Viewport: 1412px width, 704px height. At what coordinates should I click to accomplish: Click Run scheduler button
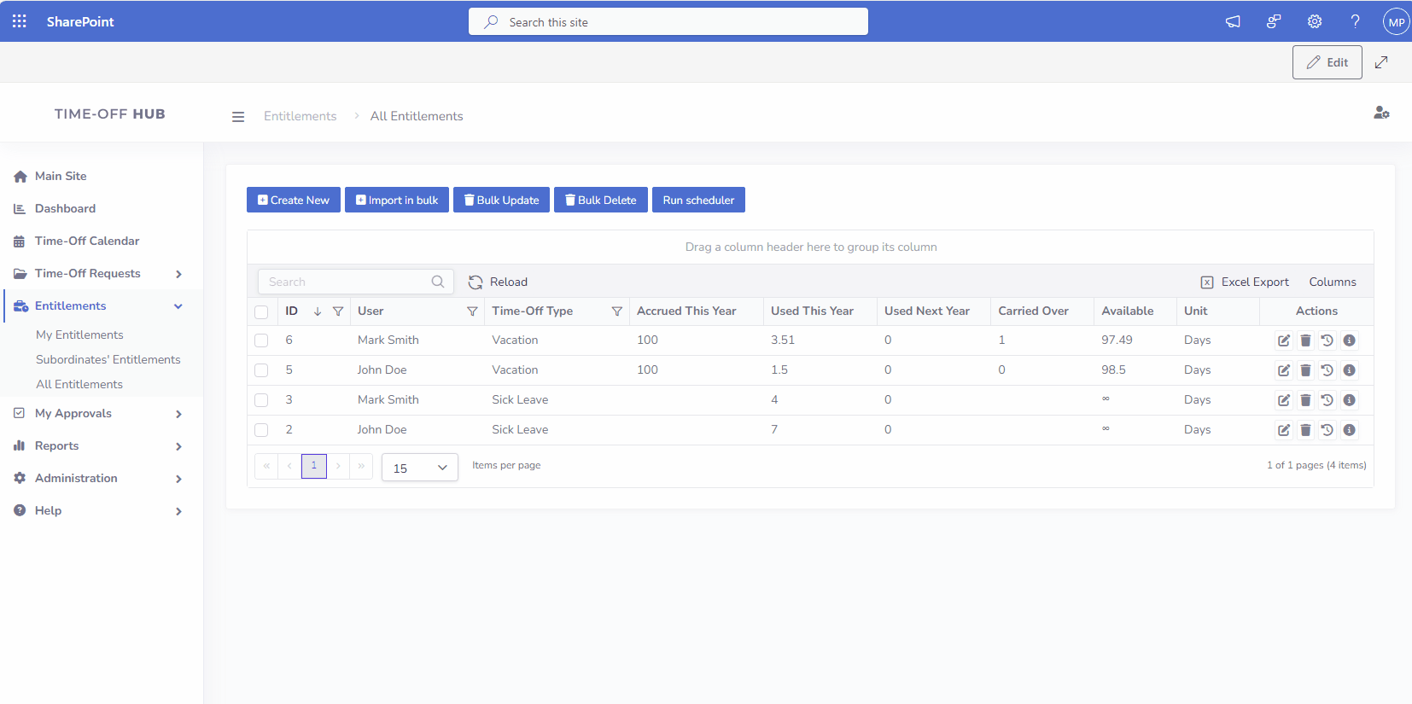pos(698,201)
